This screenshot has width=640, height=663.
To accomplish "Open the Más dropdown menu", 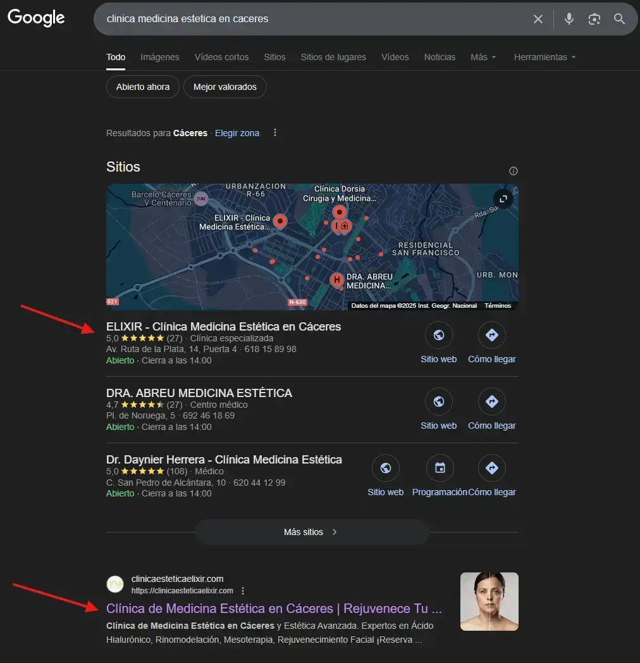I will point(483,57).
